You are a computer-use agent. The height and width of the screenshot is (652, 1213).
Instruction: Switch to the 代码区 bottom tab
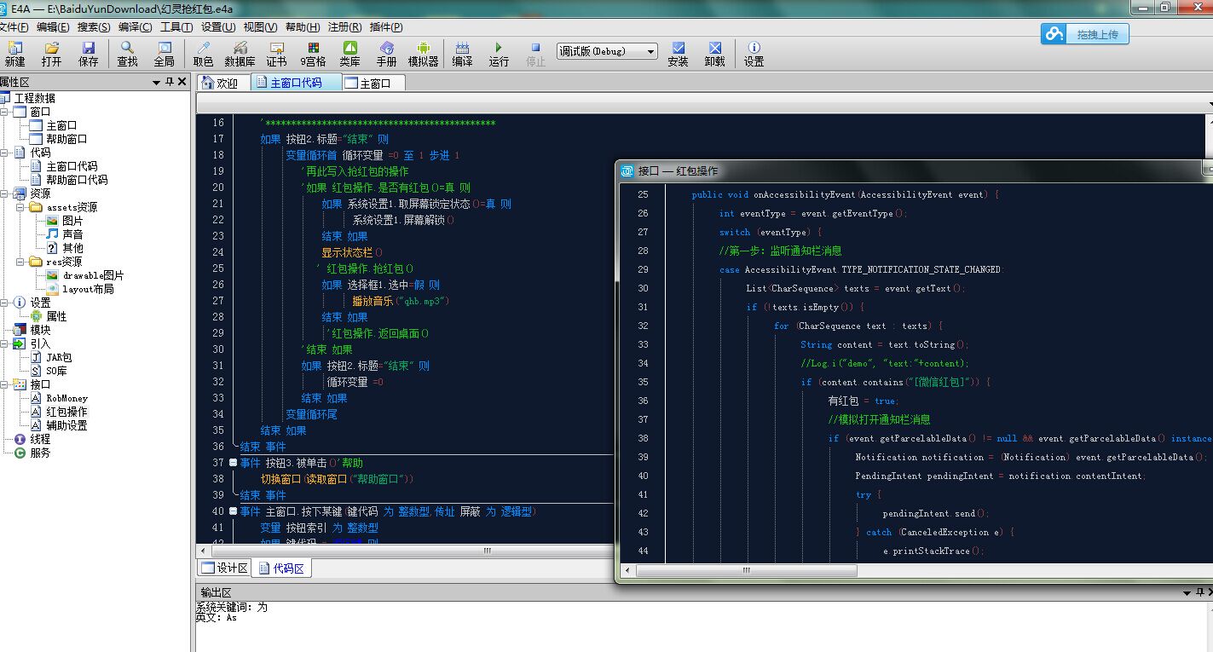click(x=281, y=568)
